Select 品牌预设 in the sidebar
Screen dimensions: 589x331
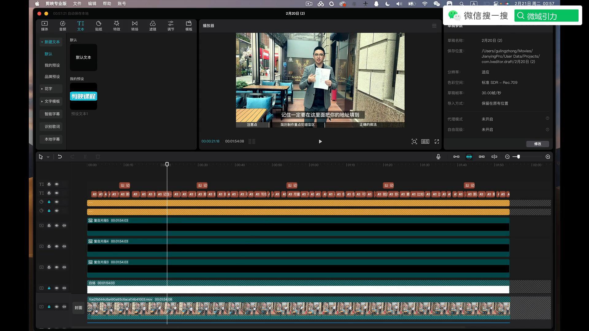52,77
